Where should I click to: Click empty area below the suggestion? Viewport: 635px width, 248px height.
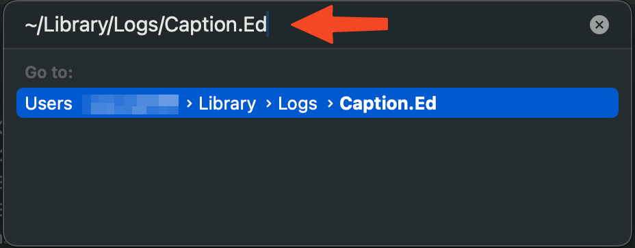point(317,178)
